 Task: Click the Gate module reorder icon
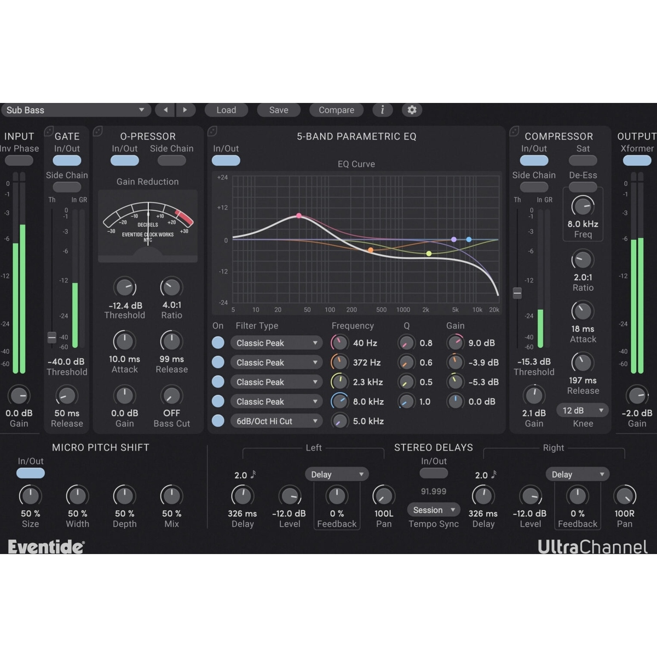[x=49, y=131]
